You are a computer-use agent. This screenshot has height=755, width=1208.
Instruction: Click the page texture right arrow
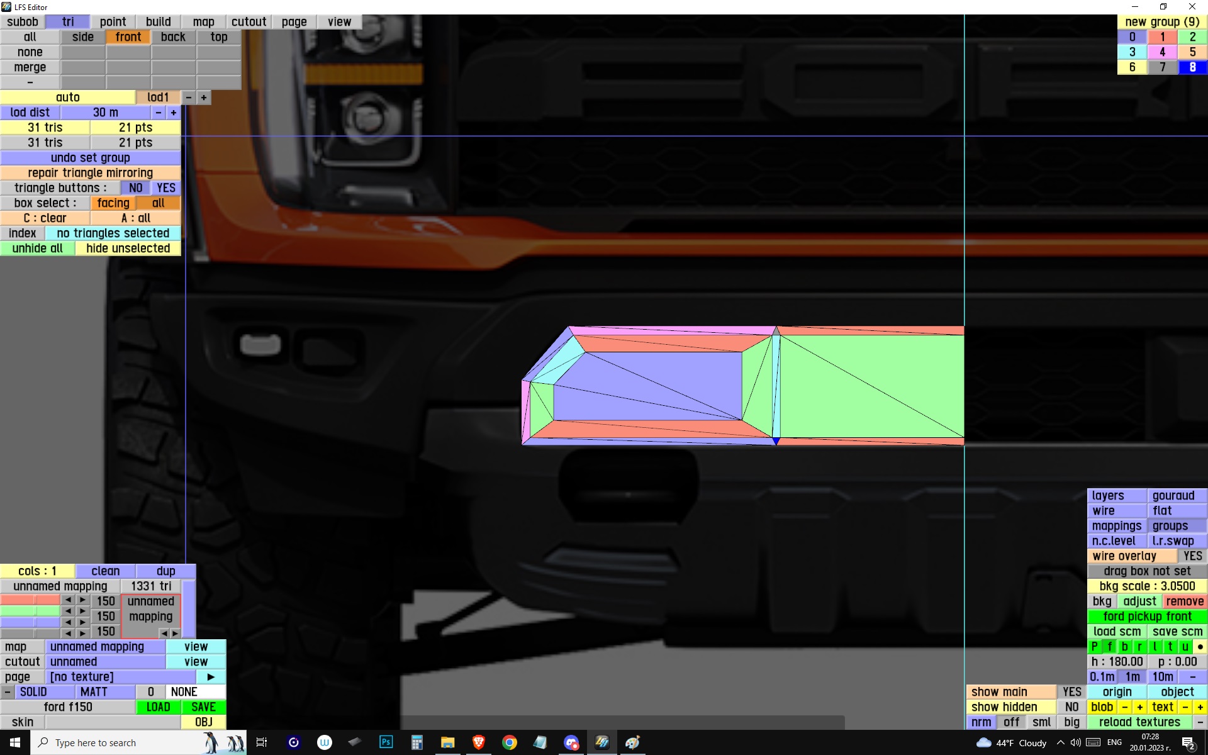tap(211, 677)
